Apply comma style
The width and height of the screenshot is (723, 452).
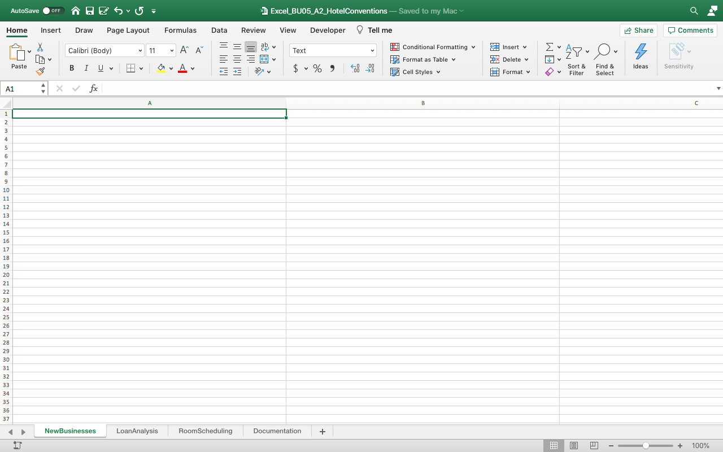pyautogui.click(x=332, y=68)
